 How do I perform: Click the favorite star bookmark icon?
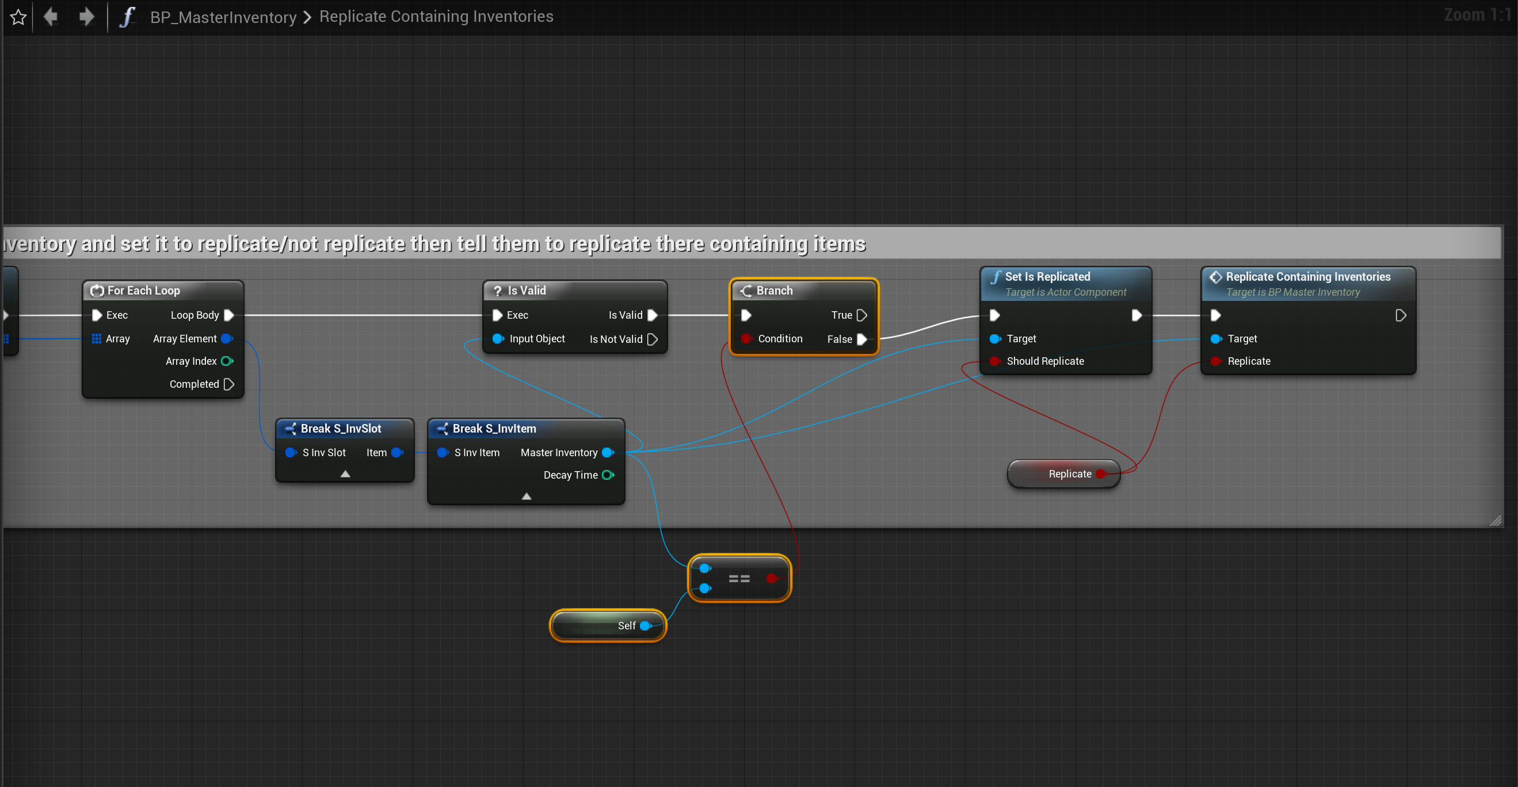pos(18,17)
